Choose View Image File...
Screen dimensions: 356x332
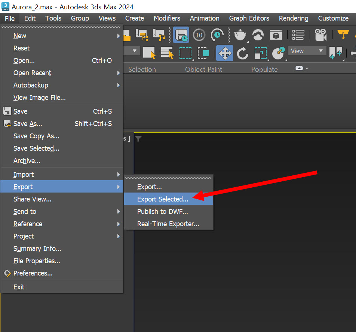tap(62, 98)
